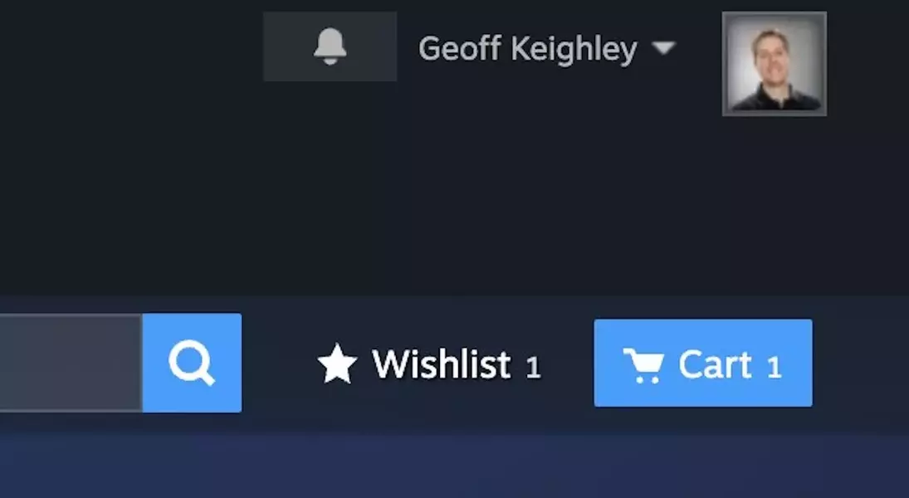Screen dimensions: 909x498
Task: Select the Geoff Keighley name text
Action: (527, 49)
